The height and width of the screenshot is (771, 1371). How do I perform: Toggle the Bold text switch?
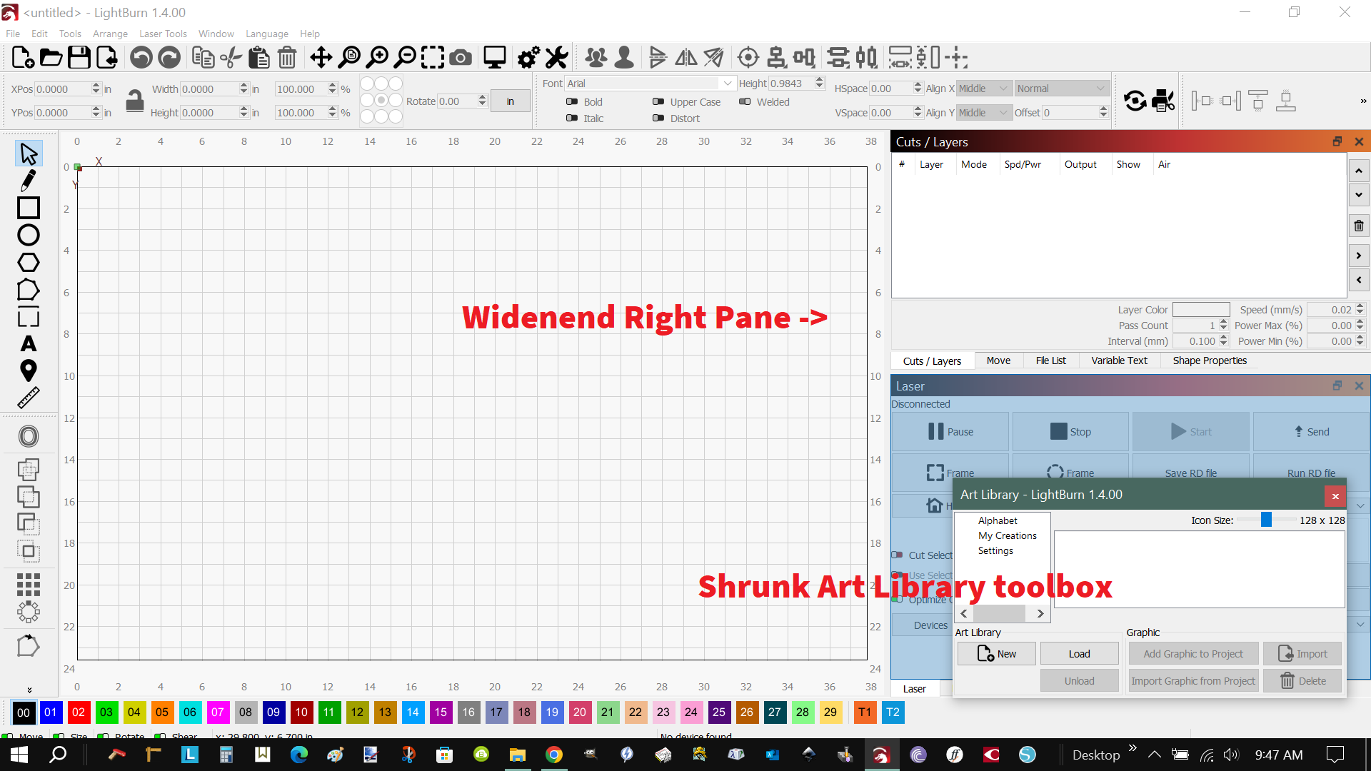pyautogui.click(x=572, y=102)
